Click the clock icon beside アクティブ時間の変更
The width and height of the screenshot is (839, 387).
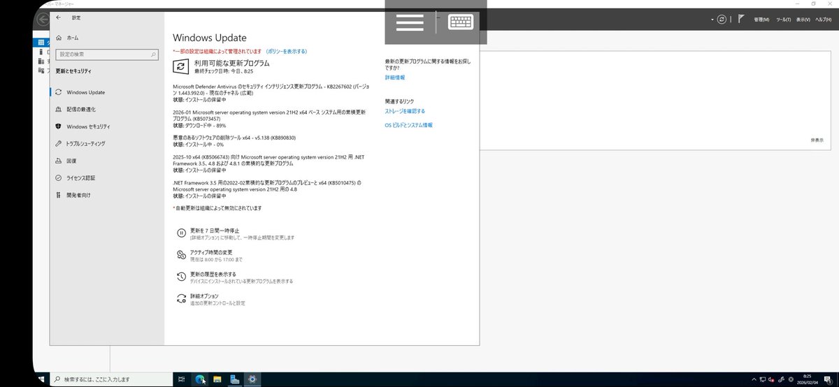coord(181,254)
